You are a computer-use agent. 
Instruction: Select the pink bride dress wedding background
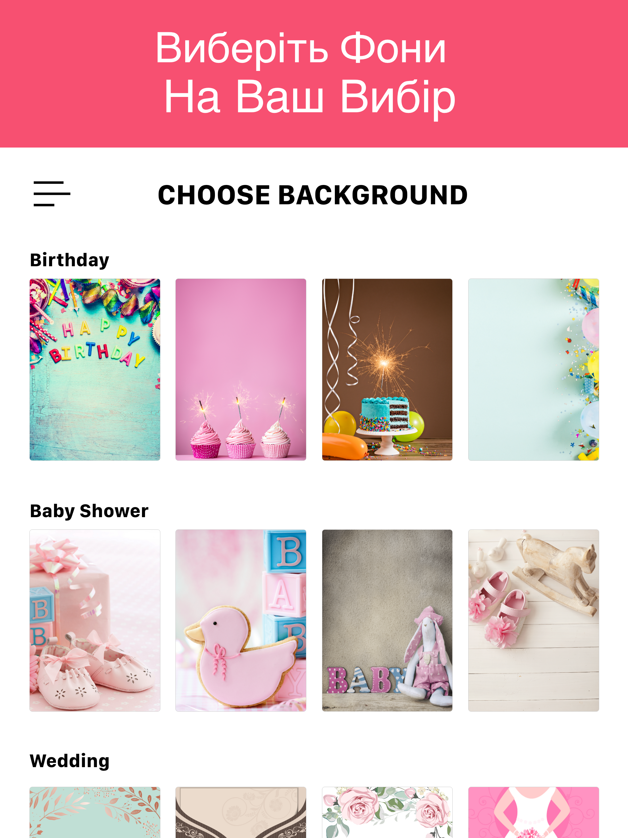(x=533, y=812)
